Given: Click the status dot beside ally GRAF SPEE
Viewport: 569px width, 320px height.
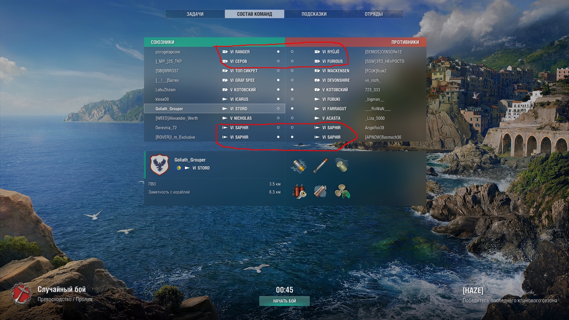Looking at the screenshot, I should (278, 80).
